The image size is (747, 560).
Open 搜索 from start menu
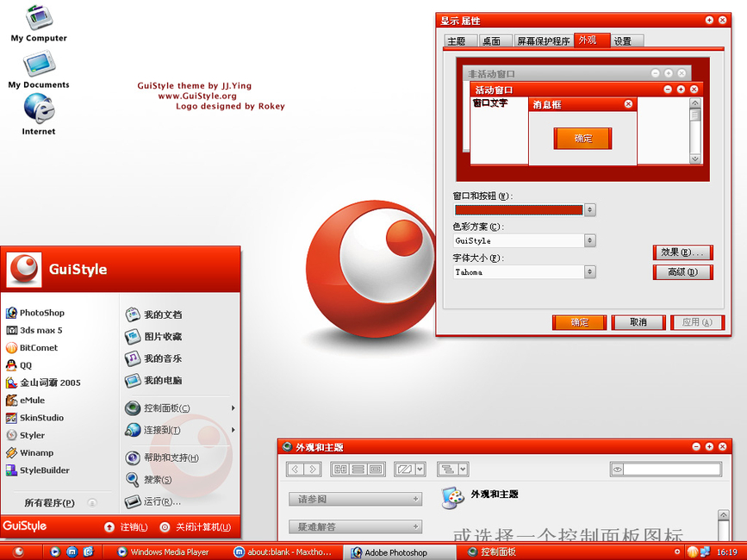pyautogui.click(x=149, y=480)
